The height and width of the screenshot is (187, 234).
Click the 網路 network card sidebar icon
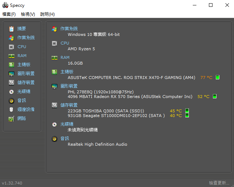pos(11,119)
